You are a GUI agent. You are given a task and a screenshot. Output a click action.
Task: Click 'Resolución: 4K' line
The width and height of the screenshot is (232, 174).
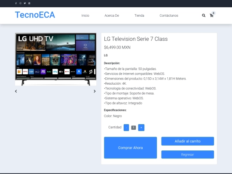(x=116, y=83)
